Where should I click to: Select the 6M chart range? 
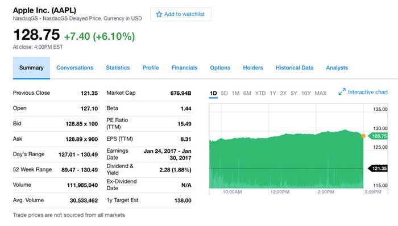pos(247,93)
